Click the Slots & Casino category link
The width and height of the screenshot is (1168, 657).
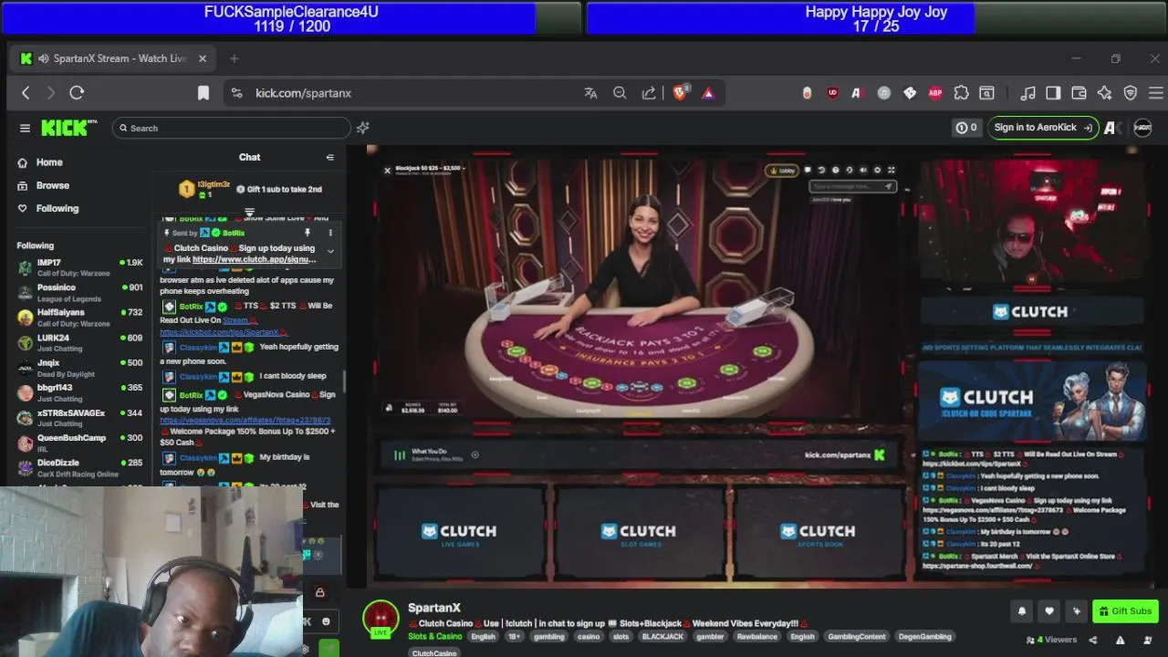tap(435, 636)
